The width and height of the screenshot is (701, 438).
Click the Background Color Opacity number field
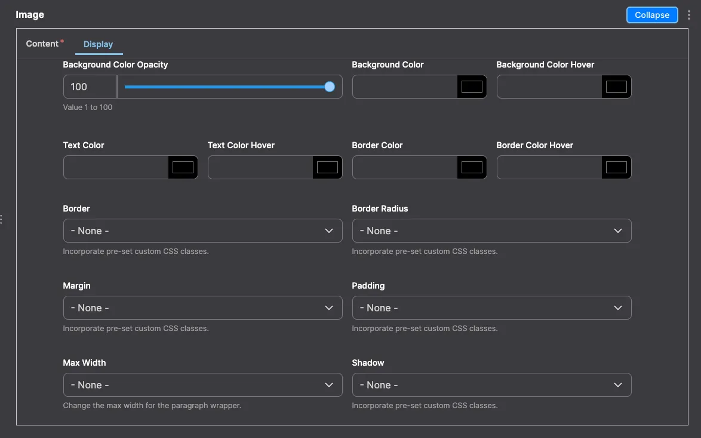coord(90,87)
